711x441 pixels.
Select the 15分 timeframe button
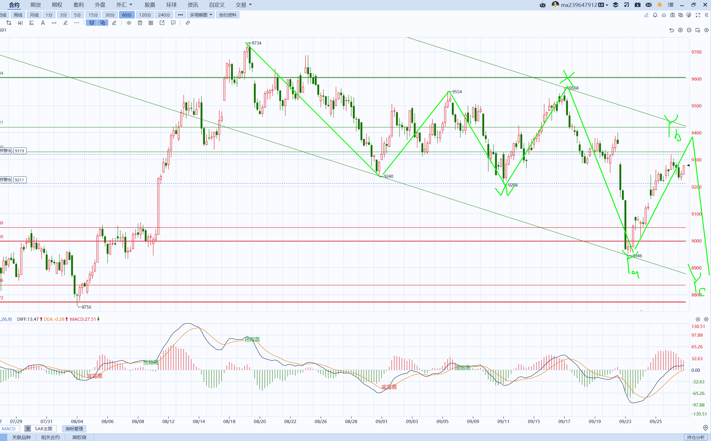coord(93,15)
